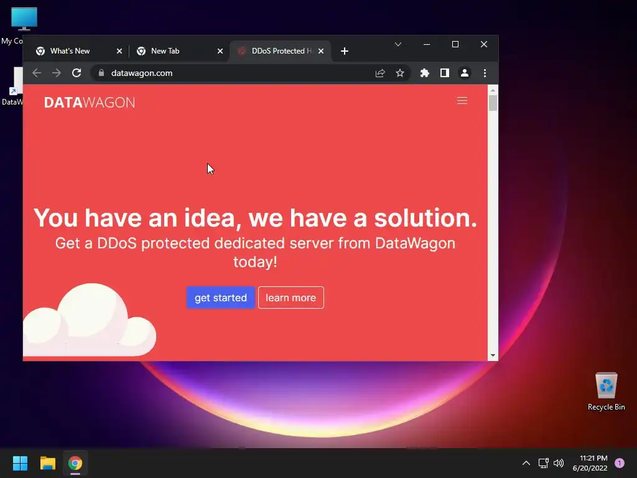
Task: Open the Extensions puzzle icon
Action: click(x=424, y=73)
